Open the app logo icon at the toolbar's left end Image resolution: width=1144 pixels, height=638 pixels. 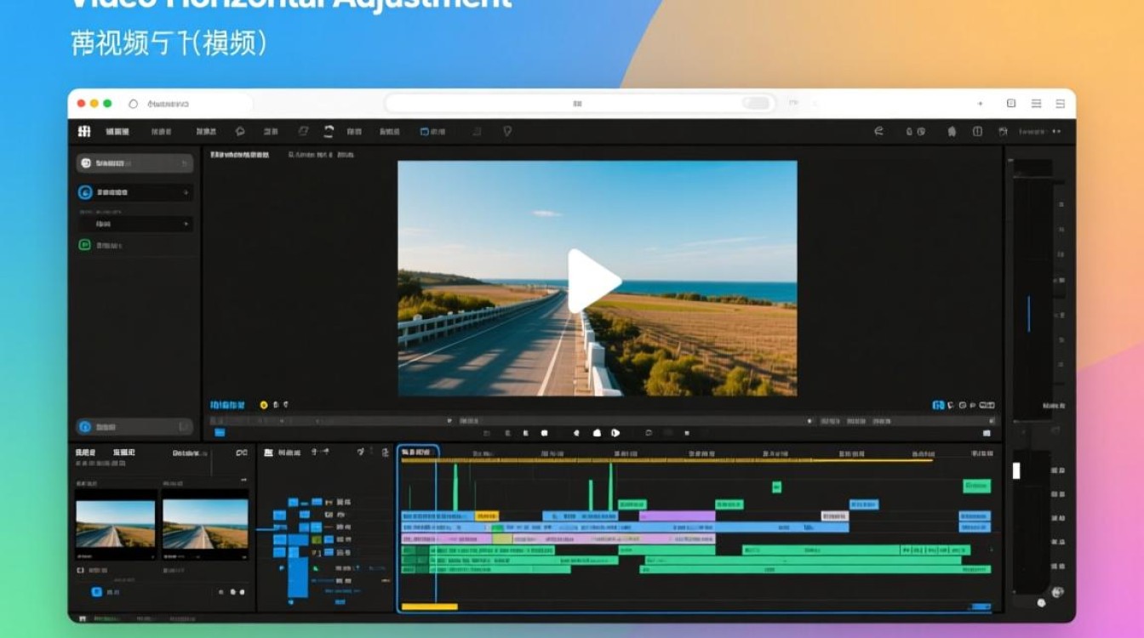(x=83, y=131)
